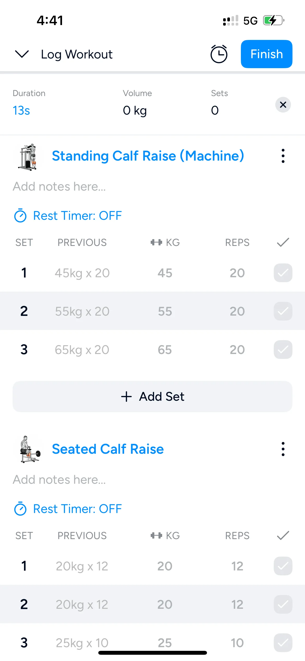Collapse the Log Workout screen with chevron
Viewport: 305px width, 661px height.
click(22, 54)
